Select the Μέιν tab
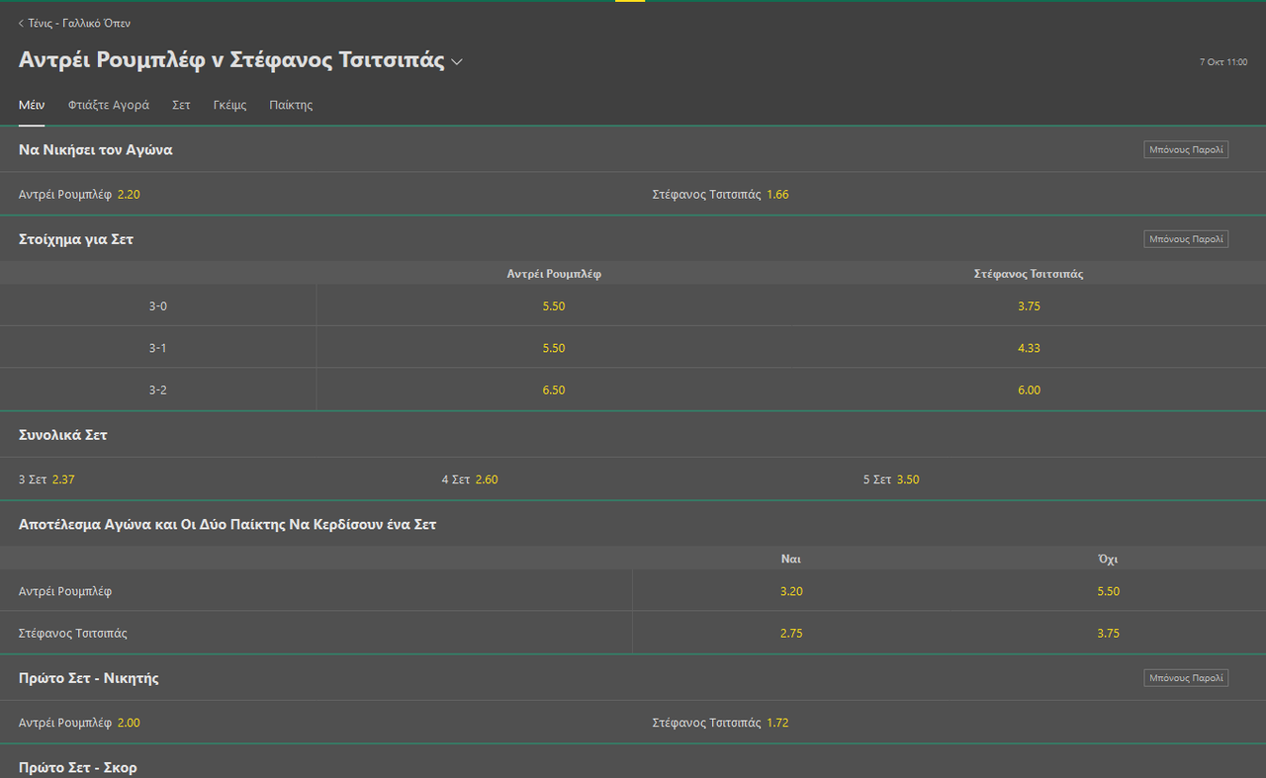Image resolution: width=1266 pixels, height=778 pixels. click(x=31, y=105)
